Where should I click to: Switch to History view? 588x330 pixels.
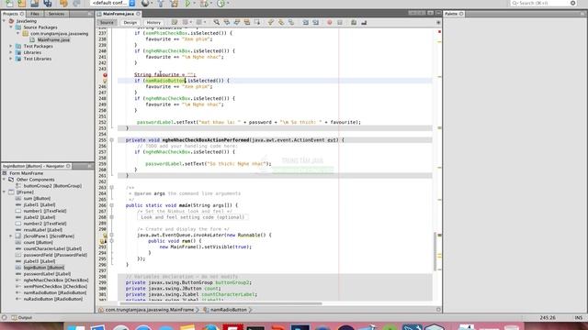point(153,22)
